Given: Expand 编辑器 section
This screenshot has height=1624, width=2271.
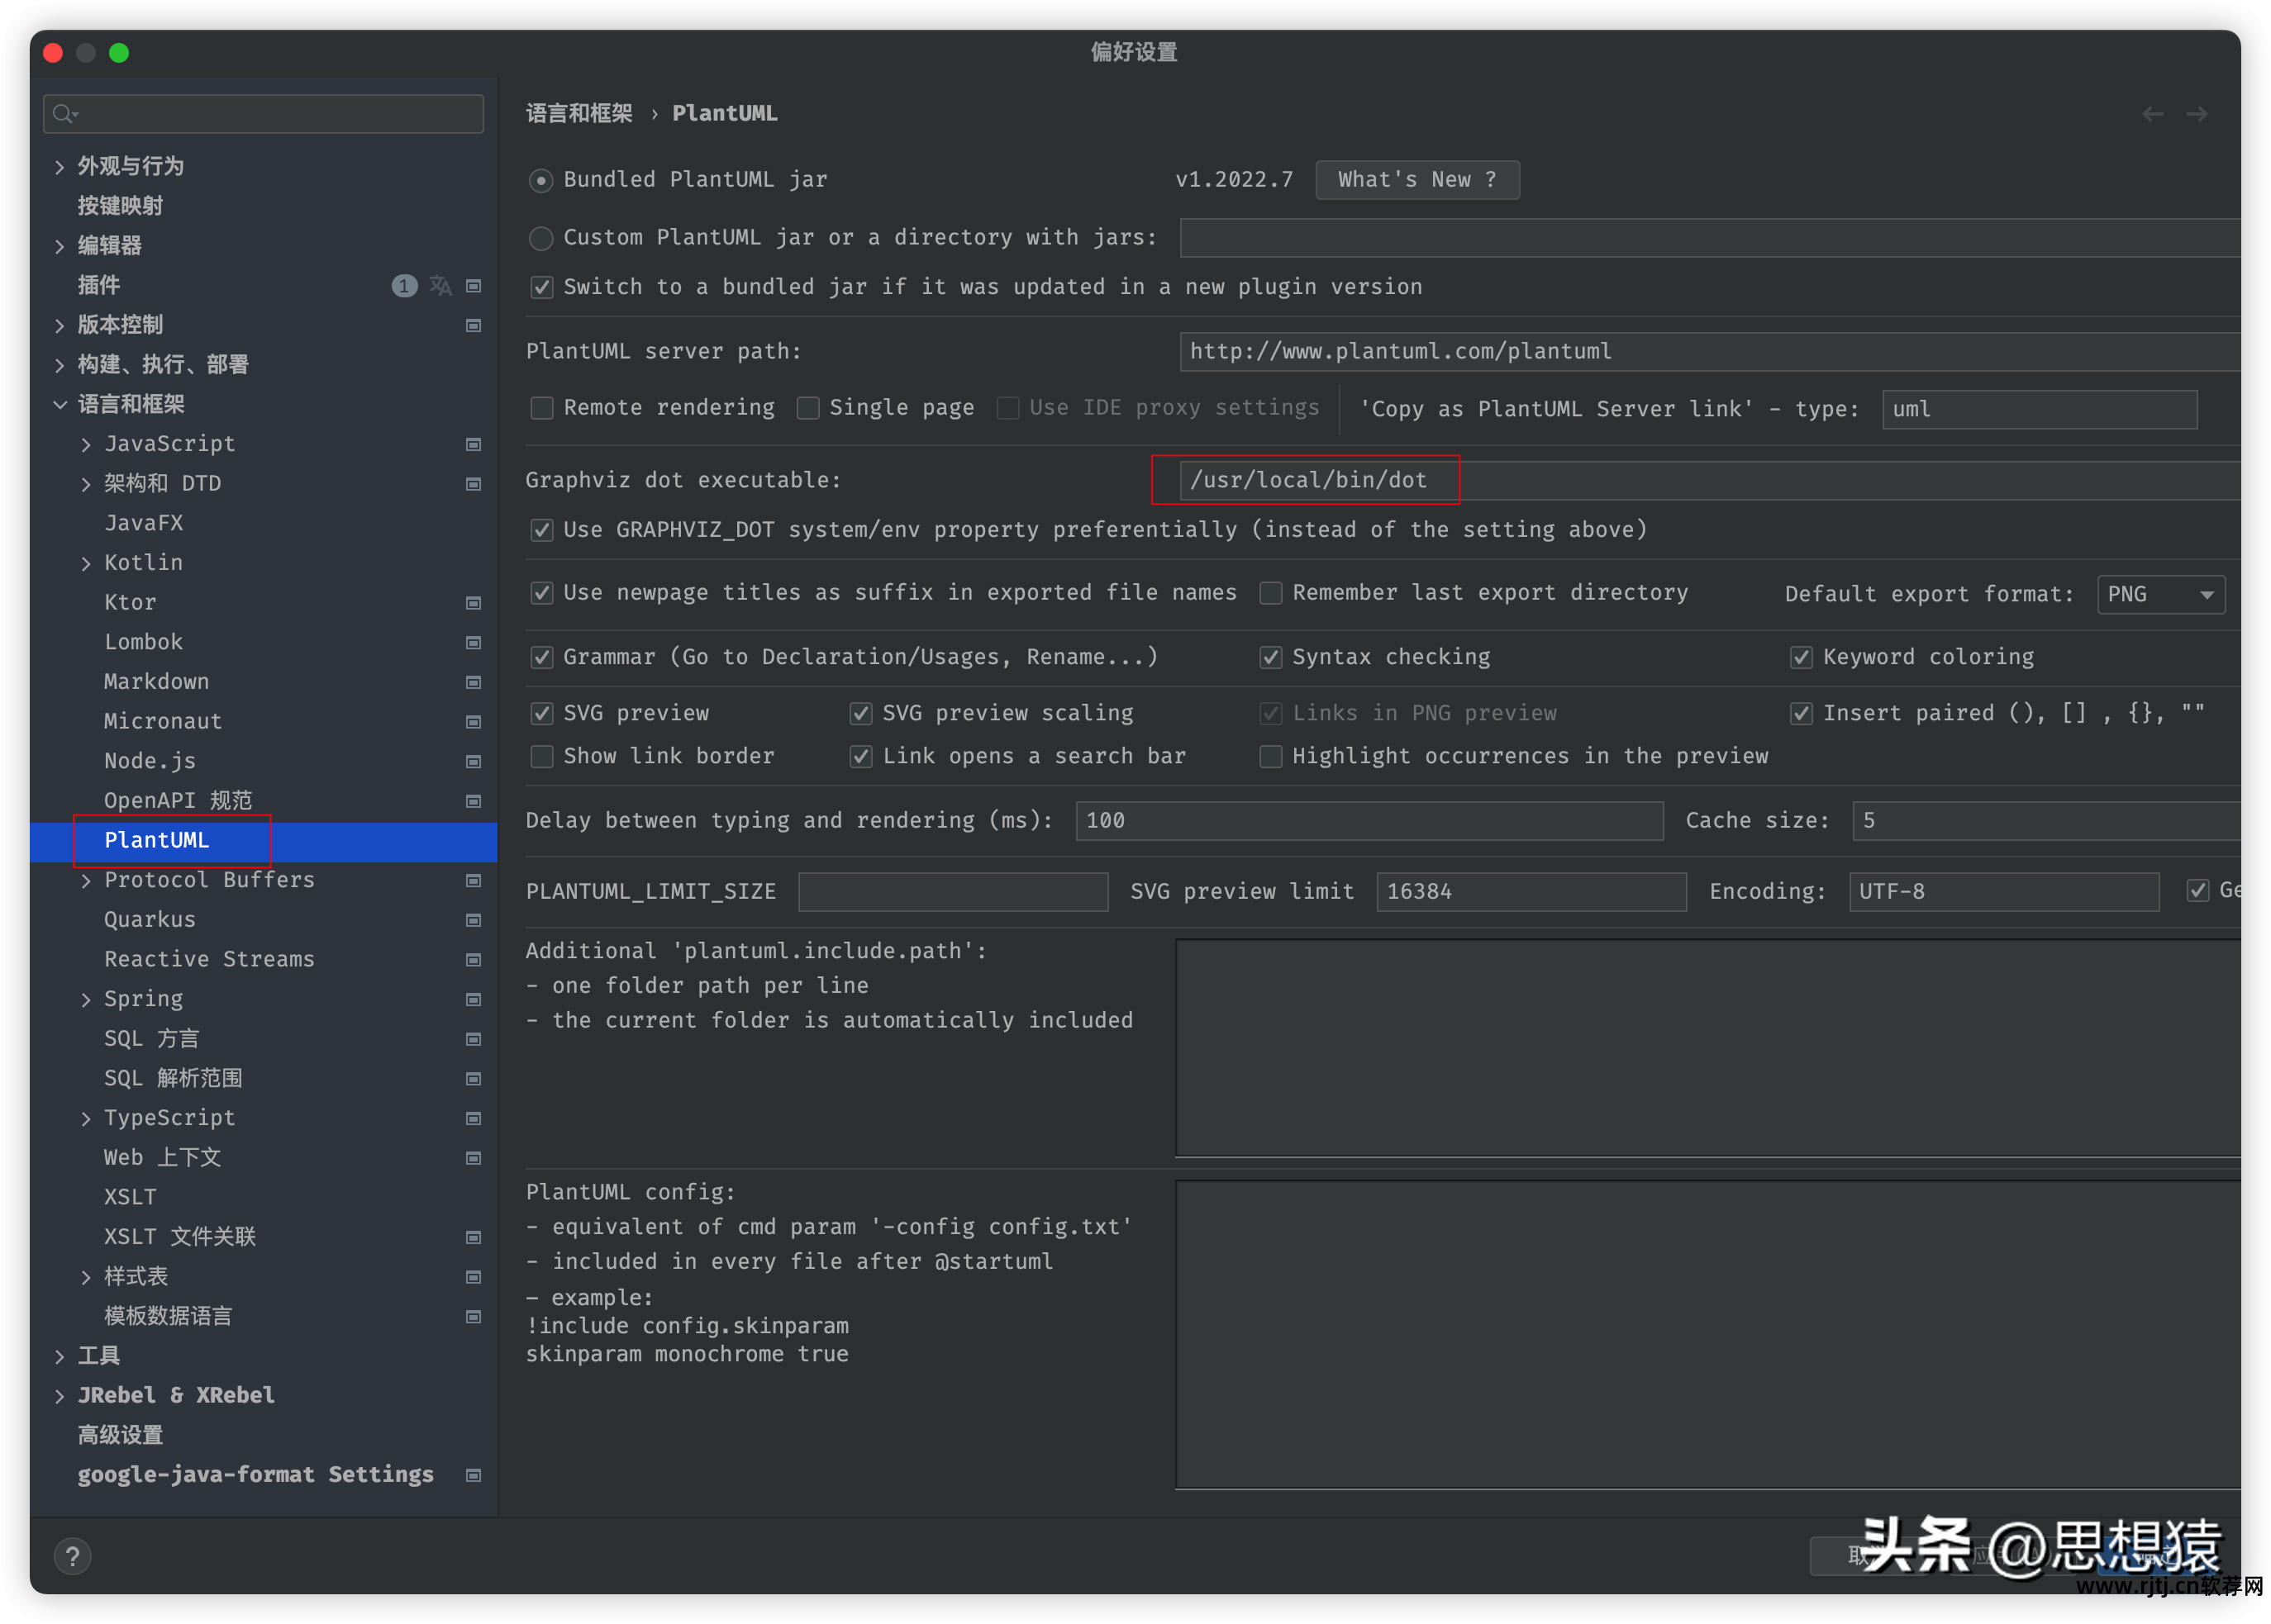Looking at the screenshot, I should [59, 246].
